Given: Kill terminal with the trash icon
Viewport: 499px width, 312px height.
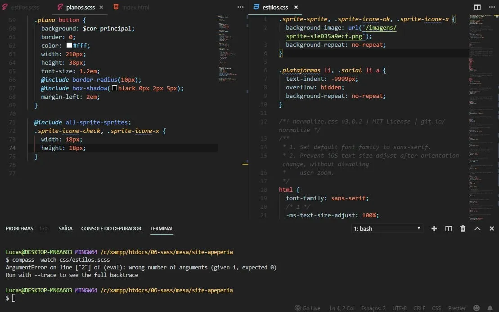Looking at the screenshot, I should click(x=463, y=229).
